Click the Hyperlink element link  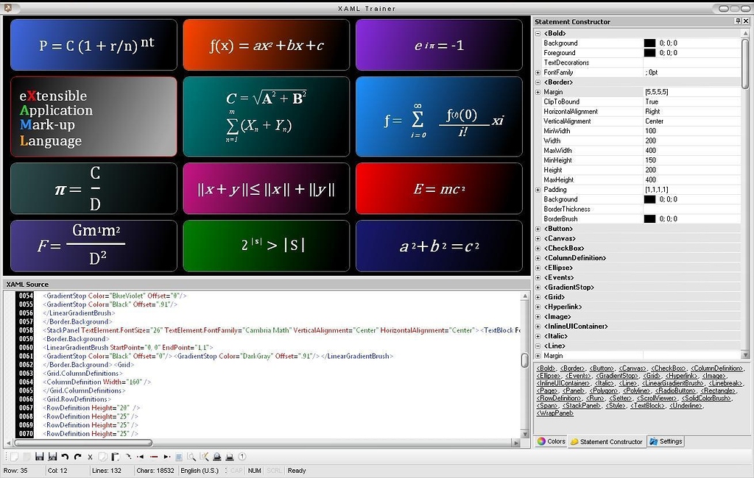pos(682,376)
